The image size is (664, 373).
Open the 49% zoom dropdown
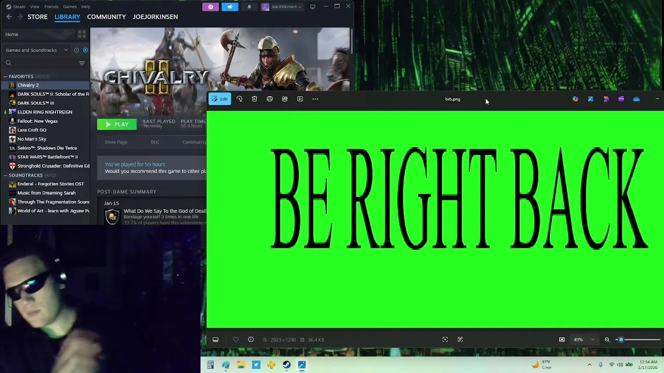[584, 340]
